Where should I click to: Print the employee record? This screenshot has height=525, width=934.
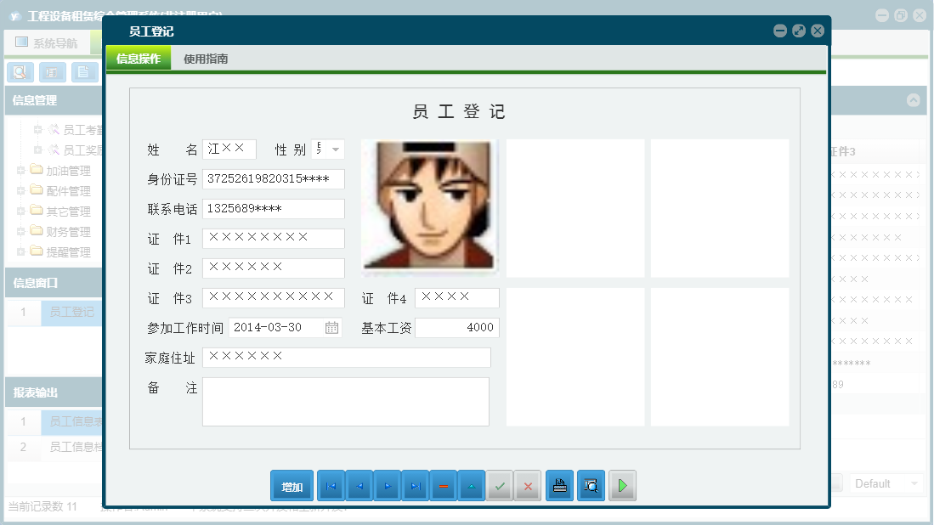click(x=559, y=486)
